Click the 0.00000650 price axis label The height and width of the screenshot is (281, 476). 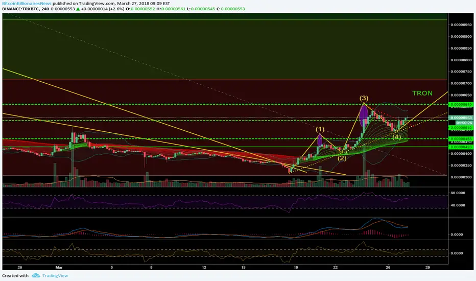461,95
